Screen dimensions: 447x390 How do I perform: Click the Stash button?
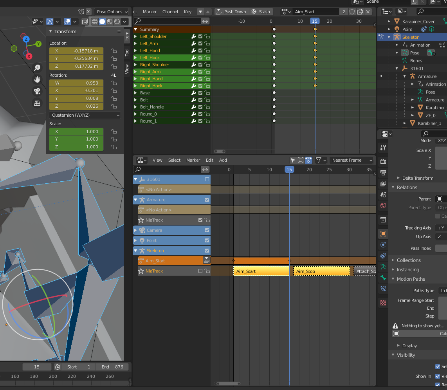[261, 11]
